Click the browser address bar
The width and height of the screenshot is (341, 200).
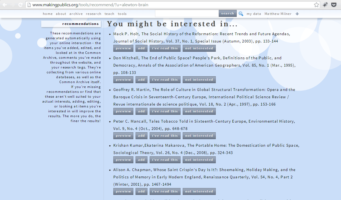click(x=173, y=5)
